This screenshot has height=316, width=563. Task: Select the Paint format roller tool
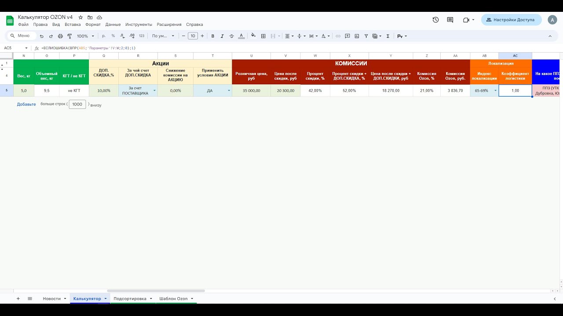(69, 36)
